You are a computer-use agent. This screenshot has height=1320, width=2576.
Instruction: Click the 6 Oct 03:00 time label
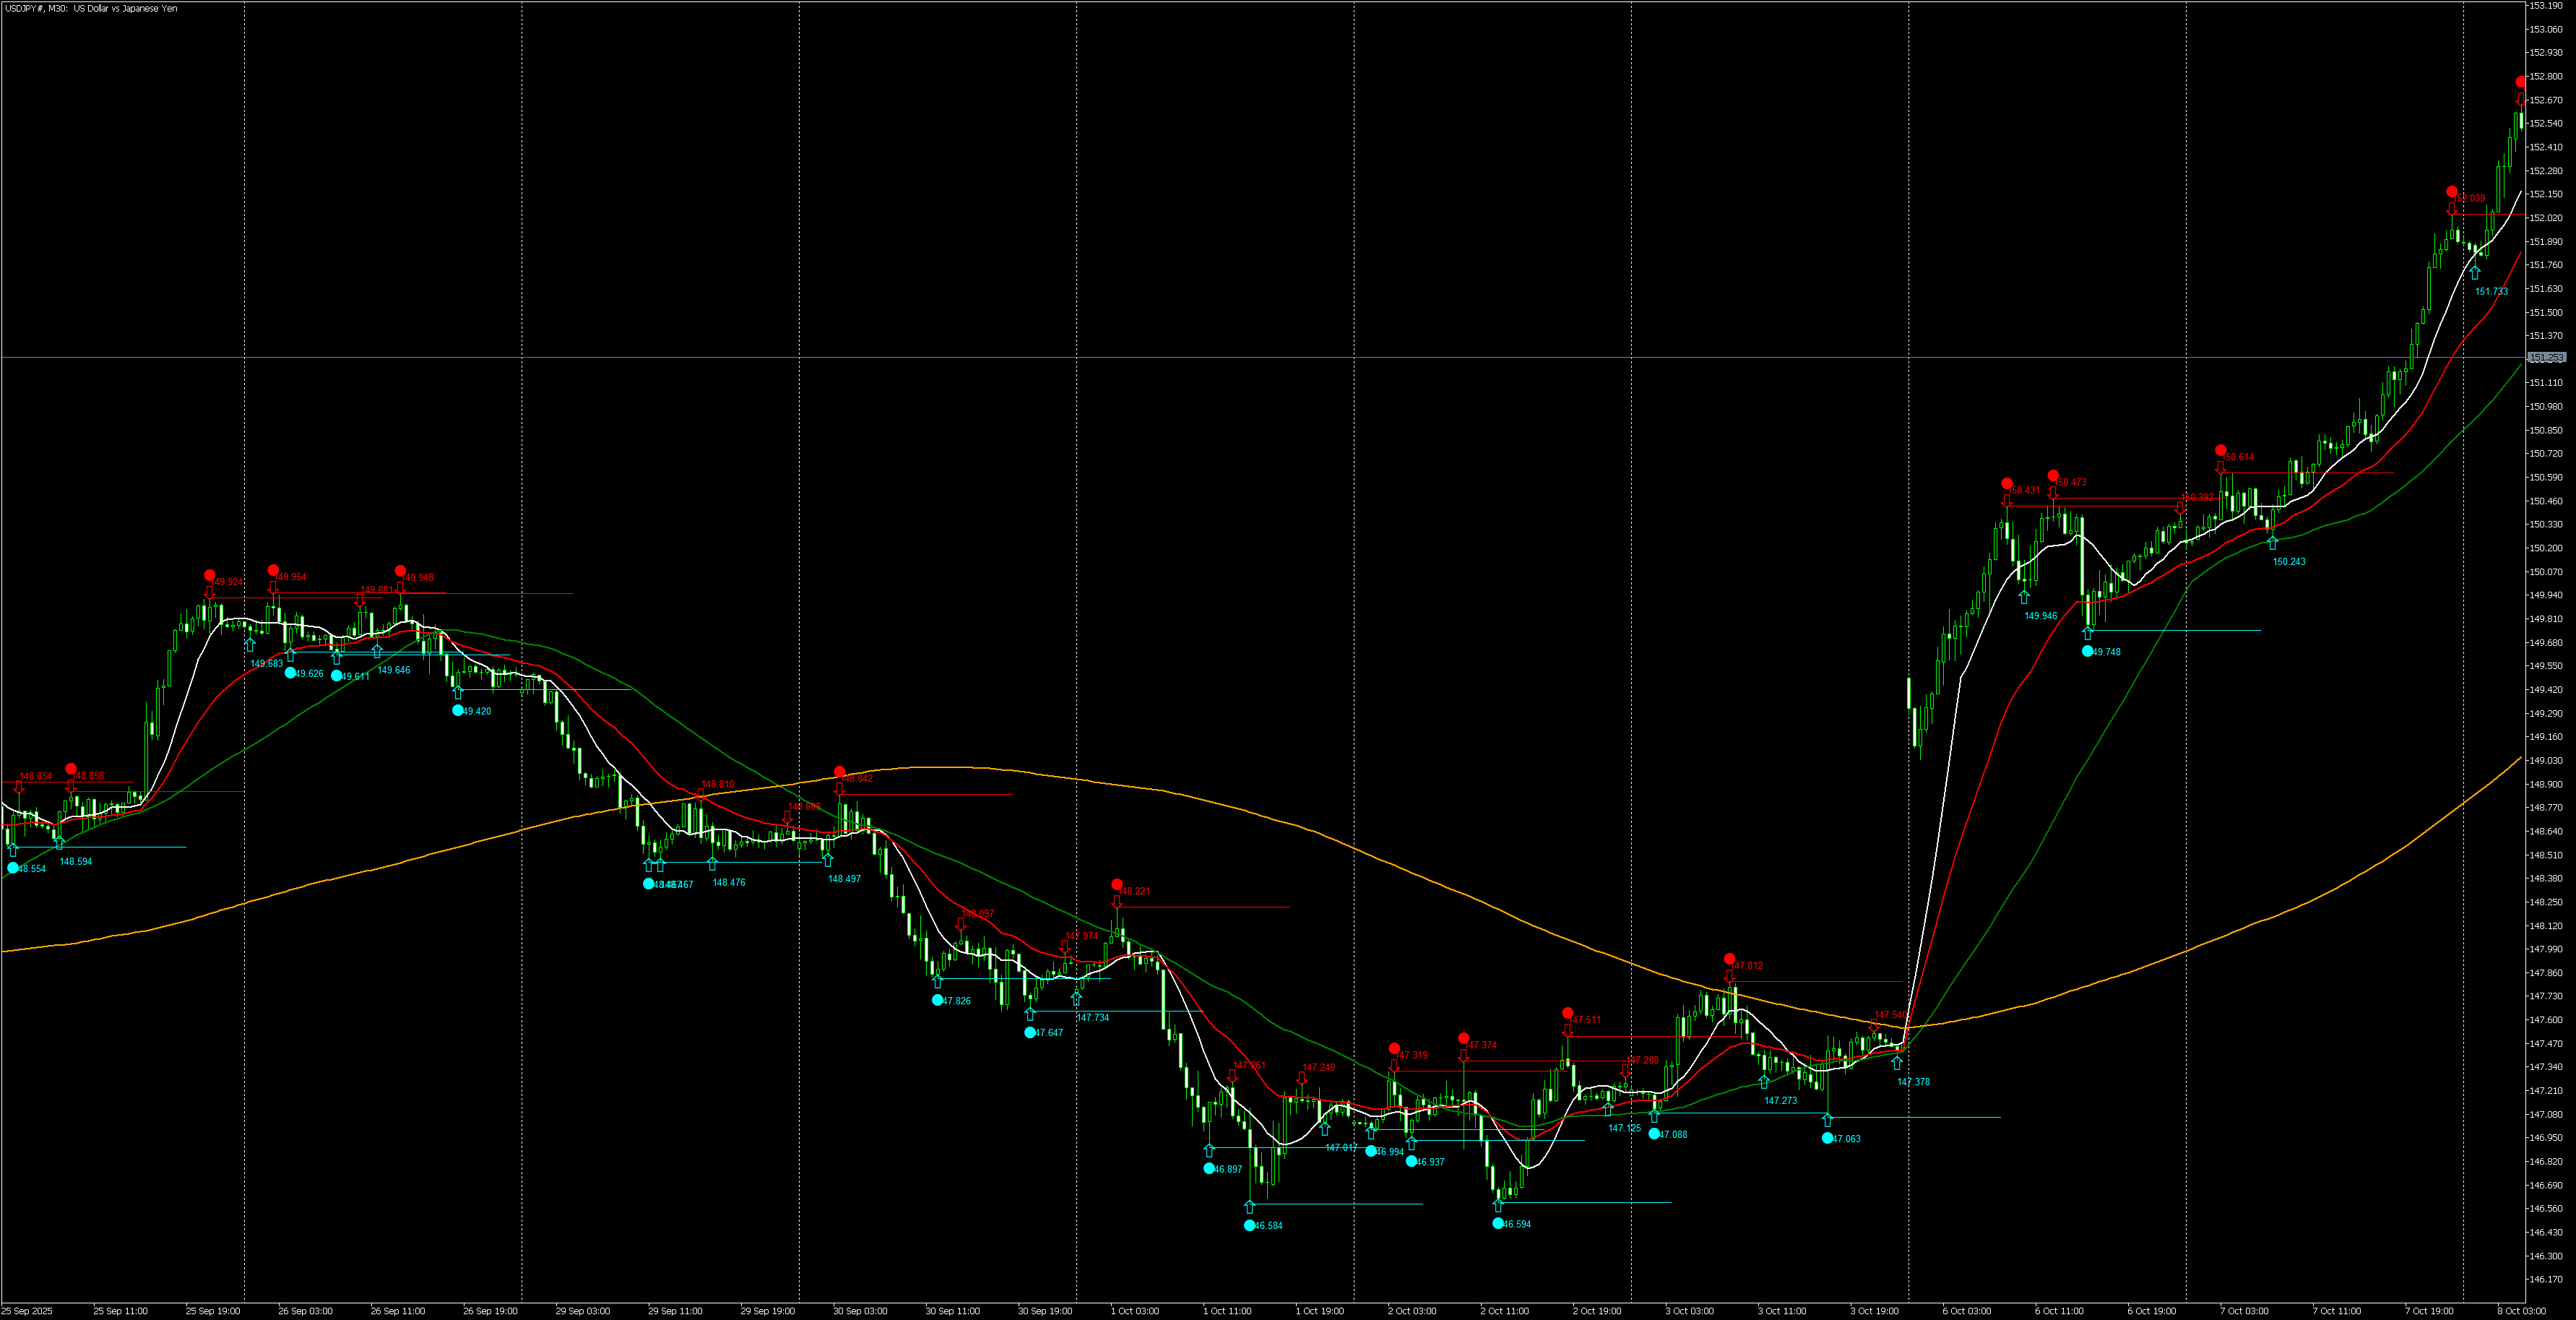(x=1966, y=1310)
